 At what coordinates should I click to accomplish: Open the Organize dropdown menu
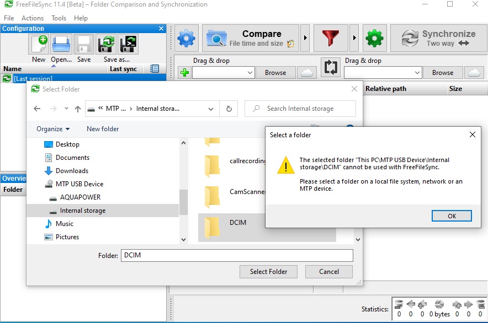(x=53, y=128)
